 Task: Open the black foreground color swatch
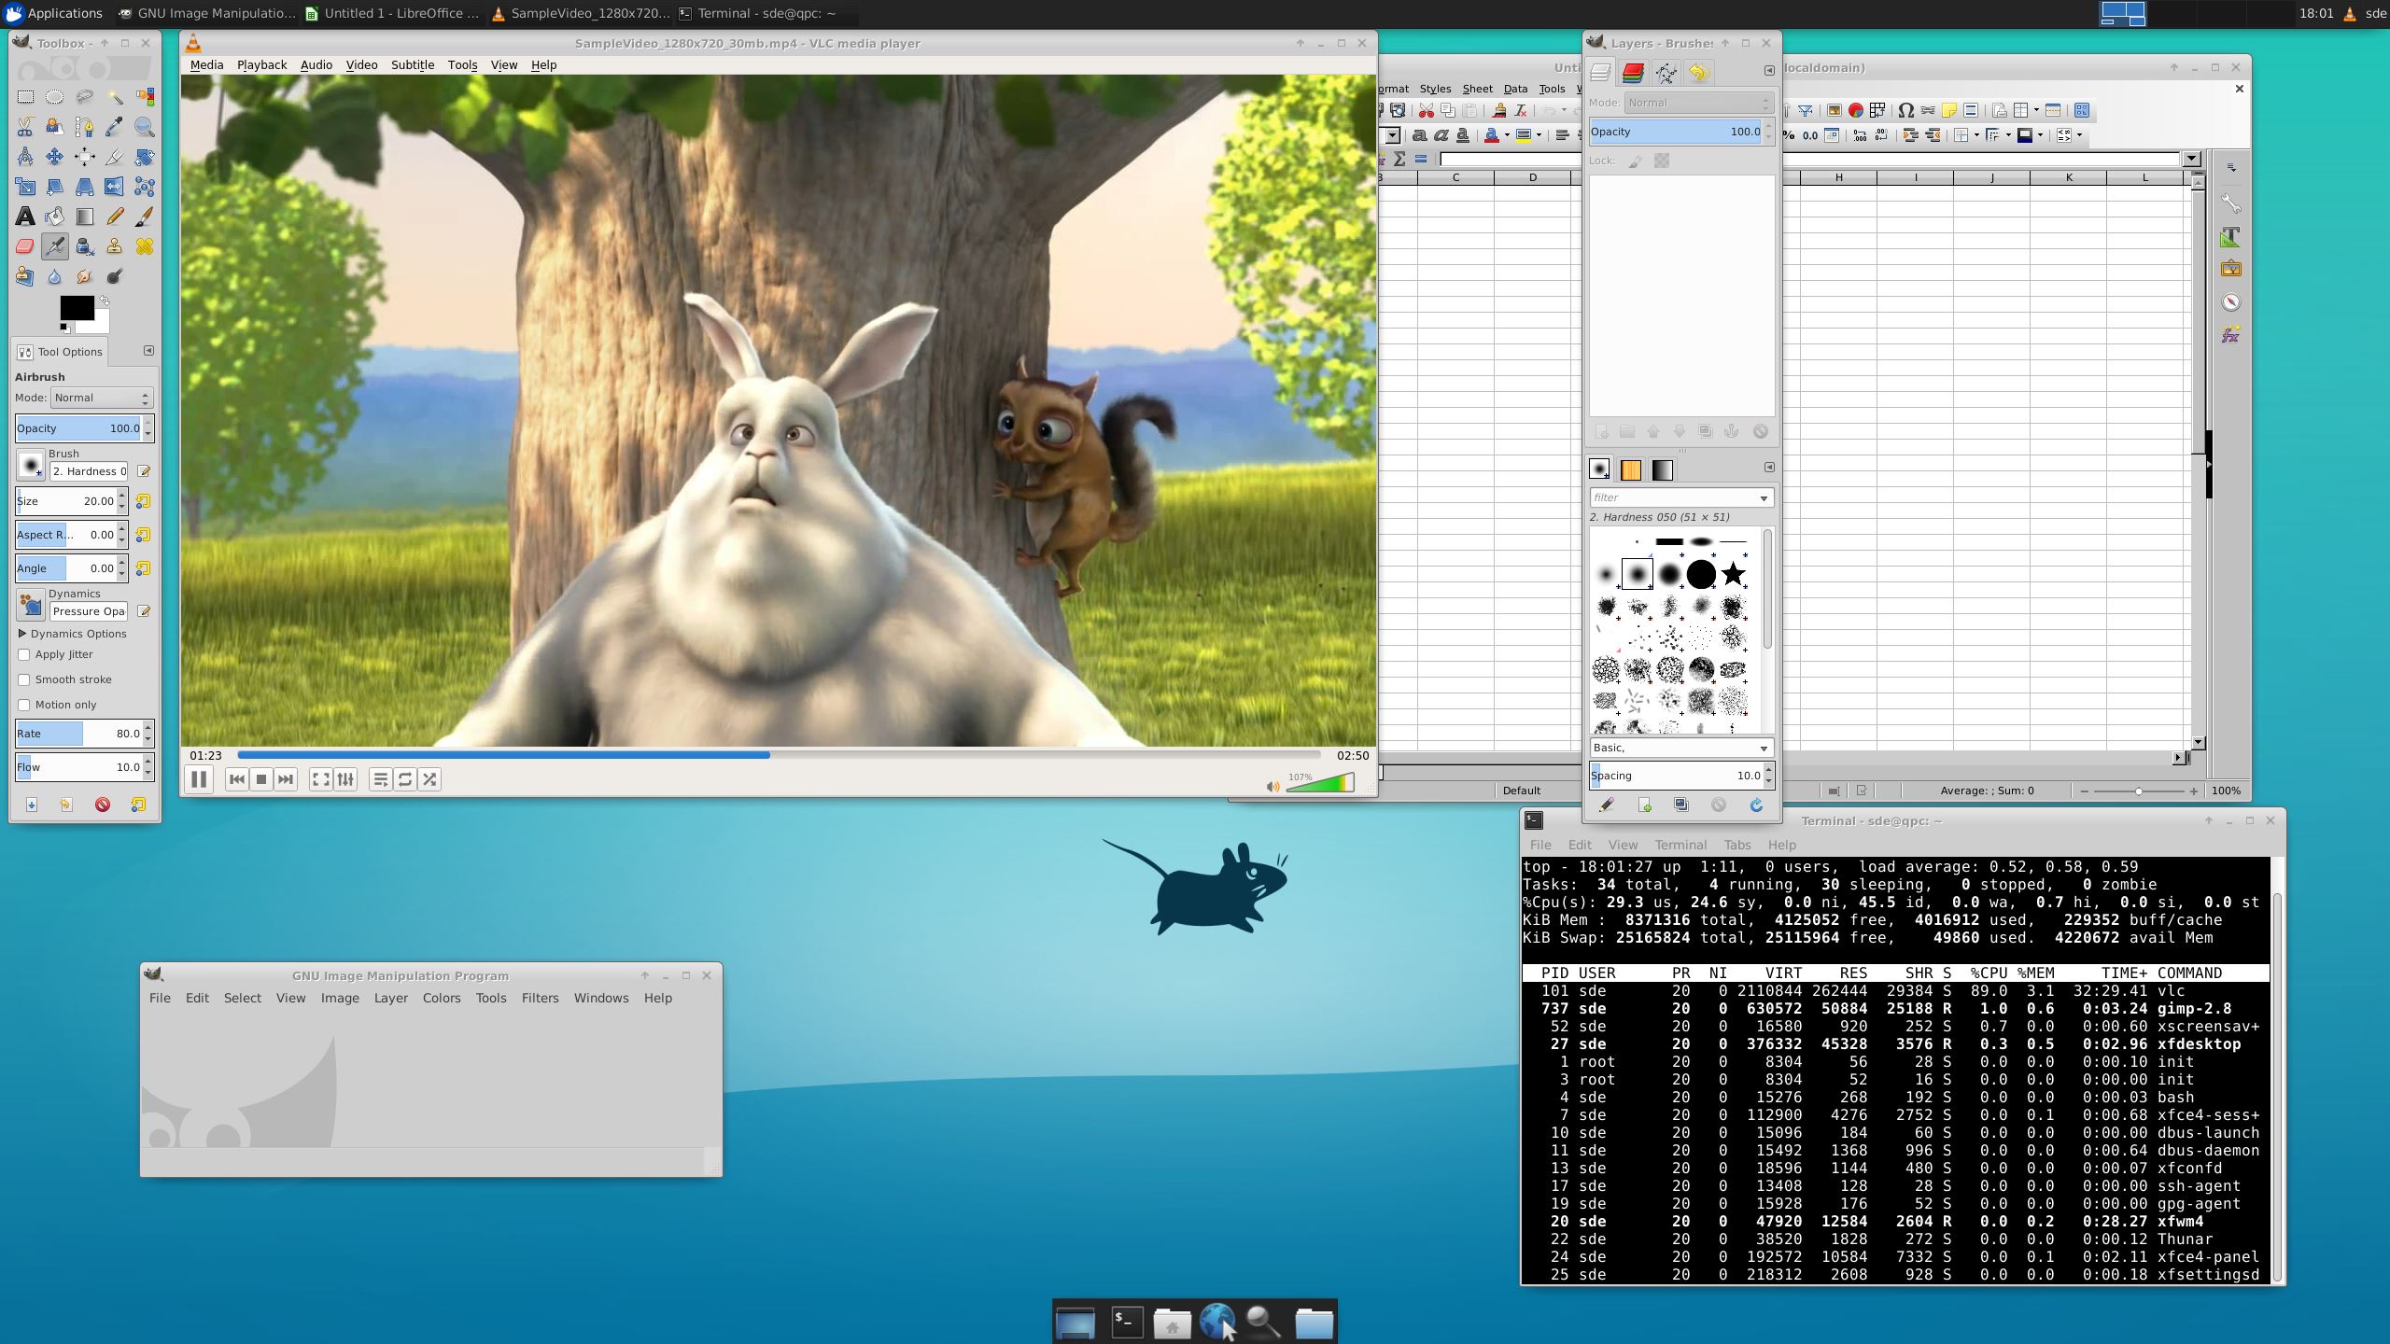click(x=77, y=308)
